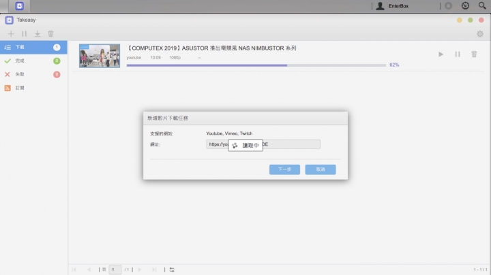Pause all via toolbar pause icon

[24, 34]
